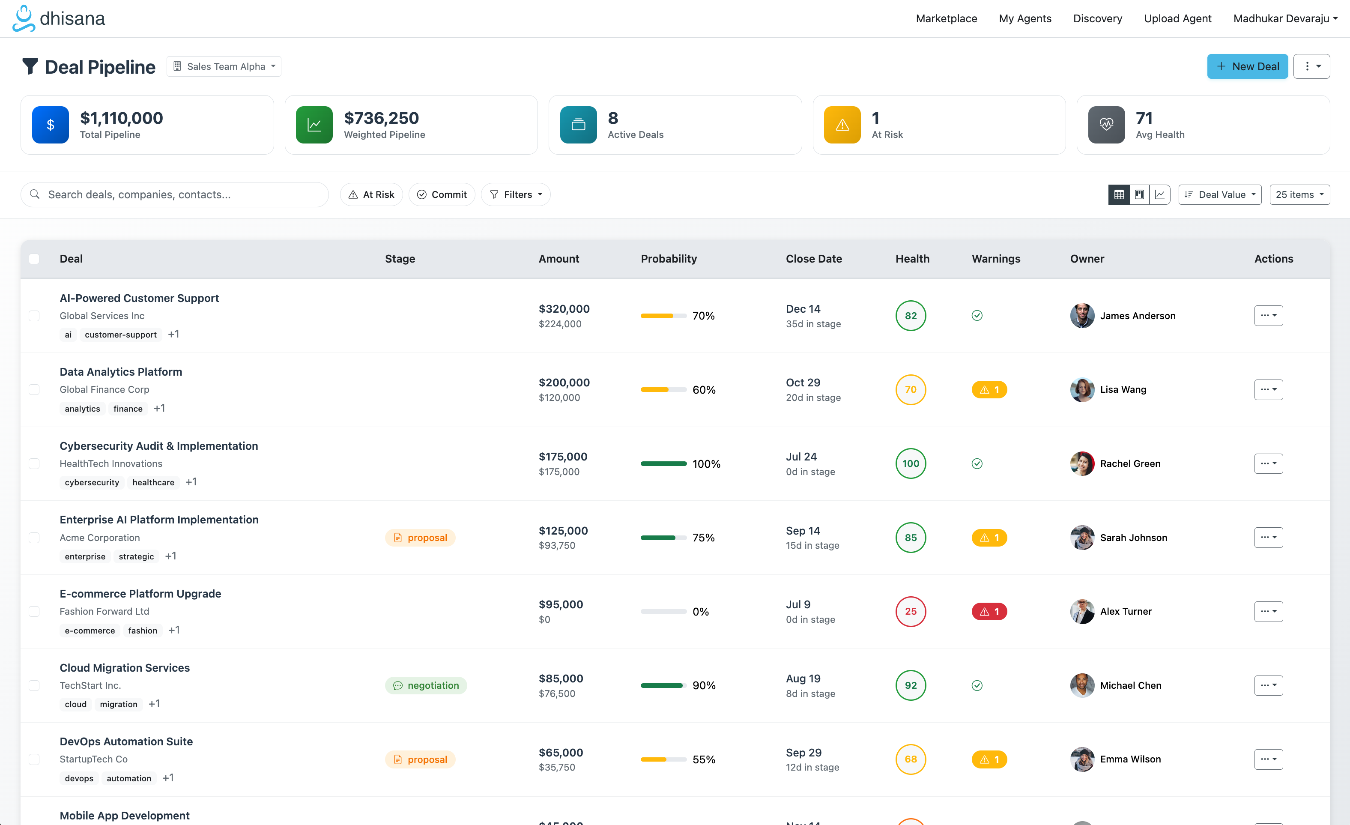Viewport: 1350px width, 825px height.
Task: Go to My Agents in navigation
Action: pos(1024,18)
